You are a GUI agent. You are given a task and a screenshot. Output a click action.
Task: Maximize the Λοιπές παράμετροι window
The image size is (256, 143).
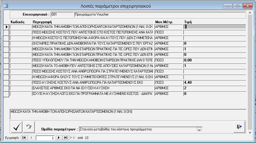(237, 6)
